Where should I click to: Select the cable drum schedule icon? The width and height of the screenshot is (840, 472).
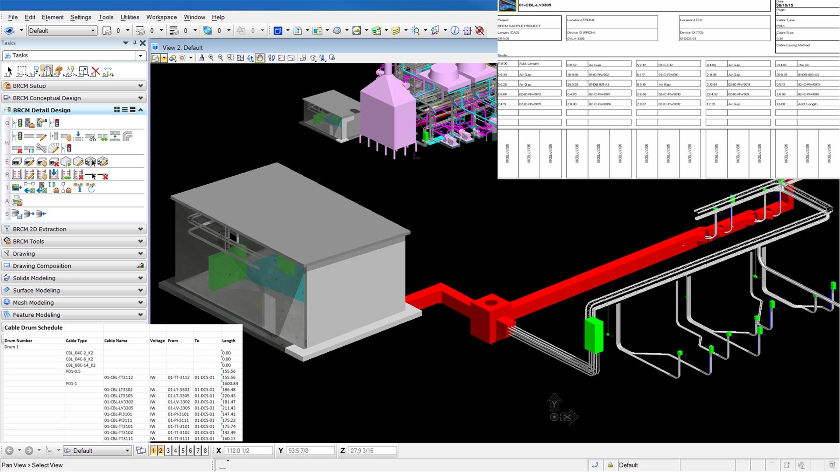pos(16,213)
